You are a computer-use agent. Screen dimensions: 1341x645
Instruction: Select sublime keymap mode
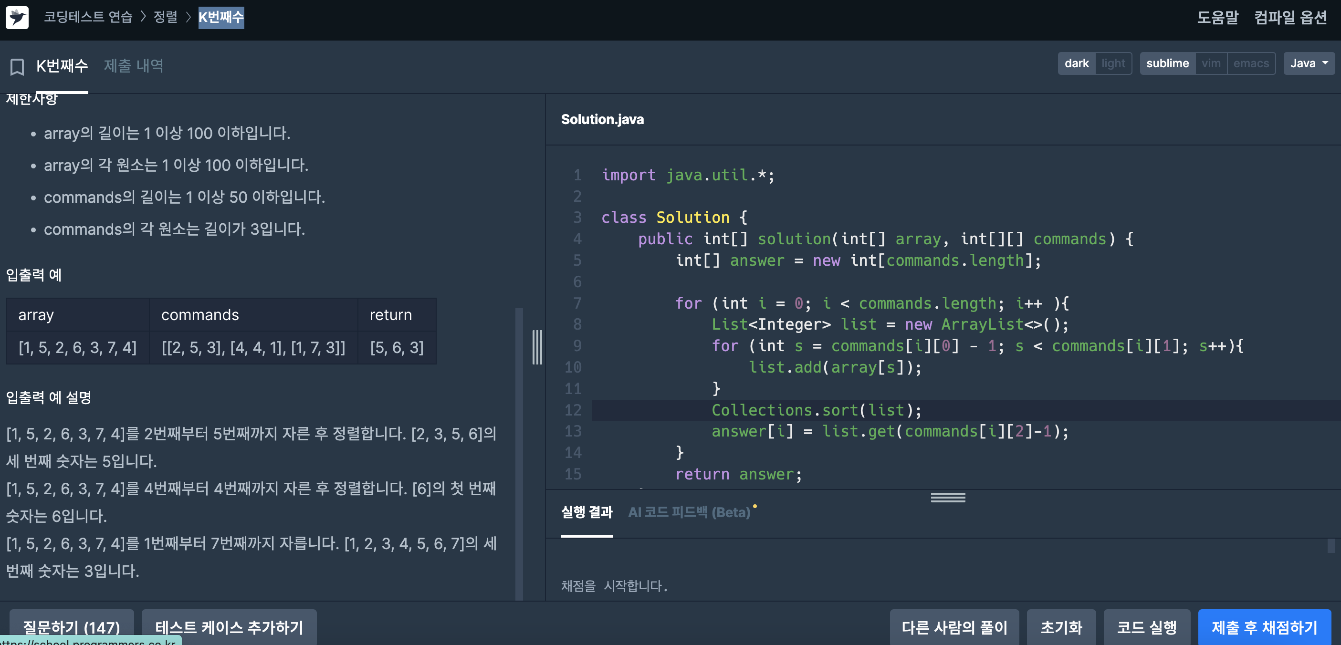point(1167,63)
